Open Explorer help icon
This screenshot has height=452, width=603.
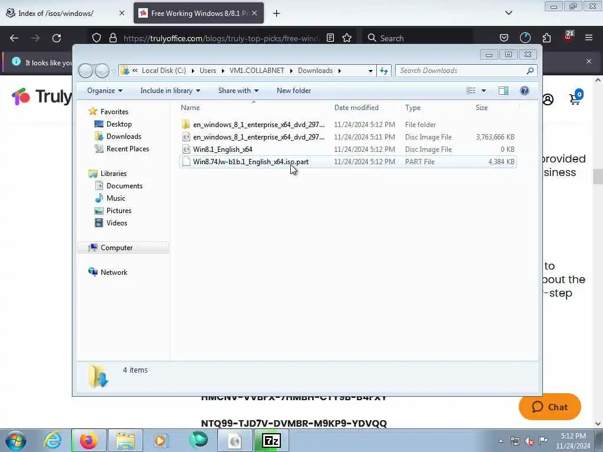pyautogui.click(x=525, y=91)
